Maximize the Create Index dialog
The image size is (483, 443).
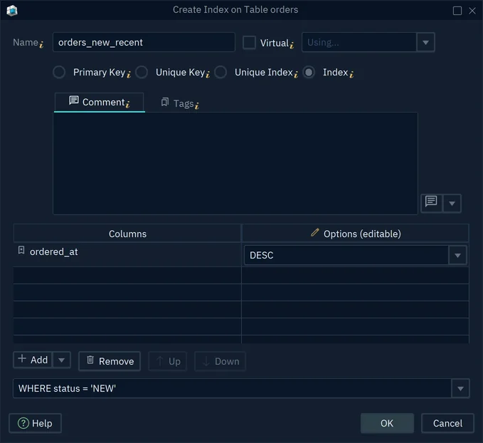pyautogui.click(x=457, y=11)
